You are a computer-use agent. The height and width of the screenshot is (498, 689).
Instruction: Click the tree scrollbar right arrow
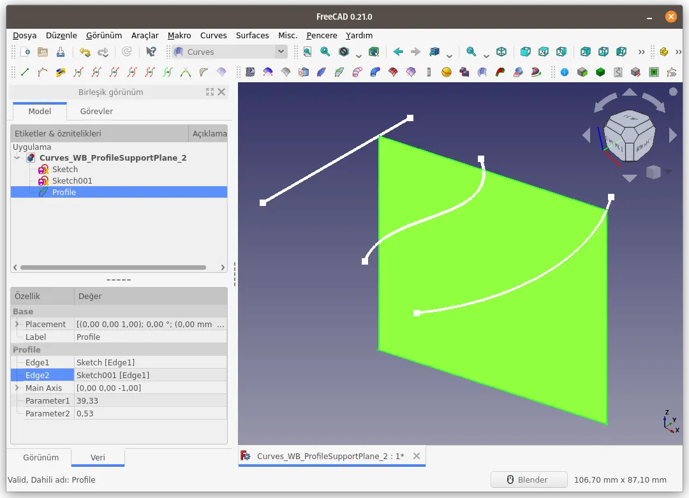tap(223, 267)
